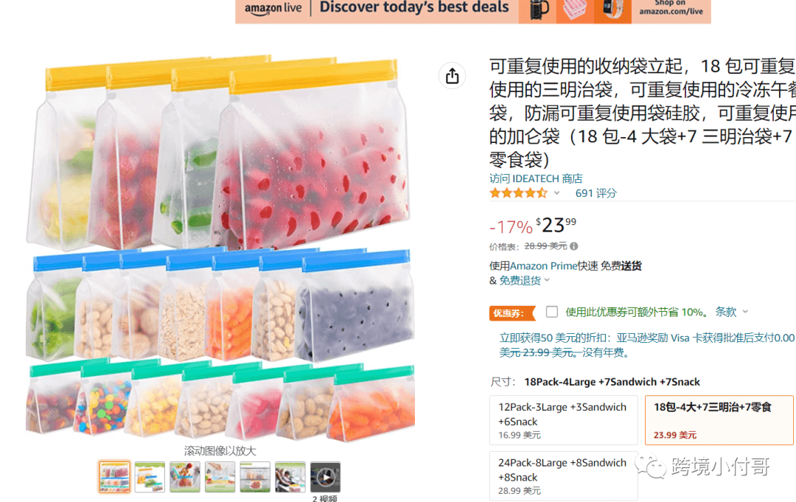Click the share icon beside product image
Image resolution: width=796 pixels, height=502 pixels.
[x=452, y=76]
